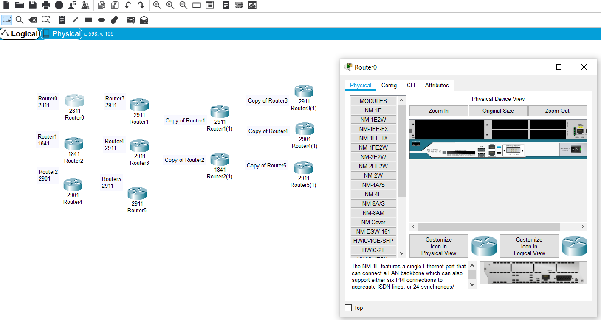Select the NM-2W module

pyautogui.click(x=373, y=175)
